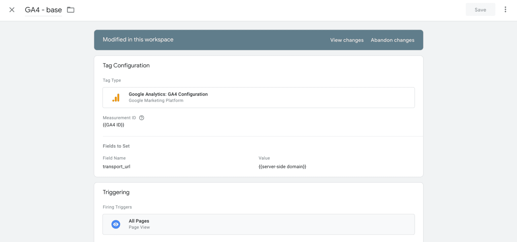Viewport: 517px width, 242px height.
Task: Select the Google Analytics: GA4 Configuration tag type
Action: coord(258,97)
